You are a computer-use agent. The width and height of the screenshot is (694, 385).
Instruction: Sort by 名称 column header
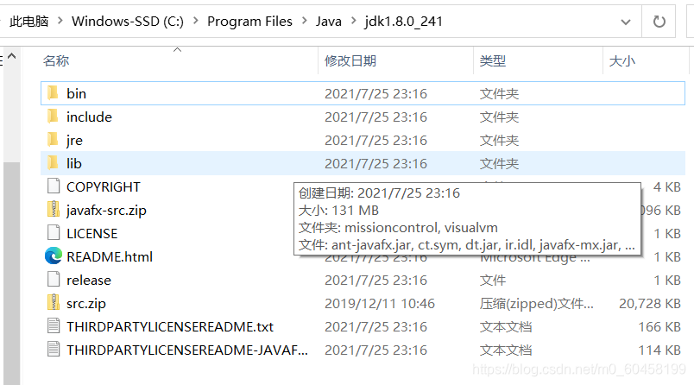point(56,60)
